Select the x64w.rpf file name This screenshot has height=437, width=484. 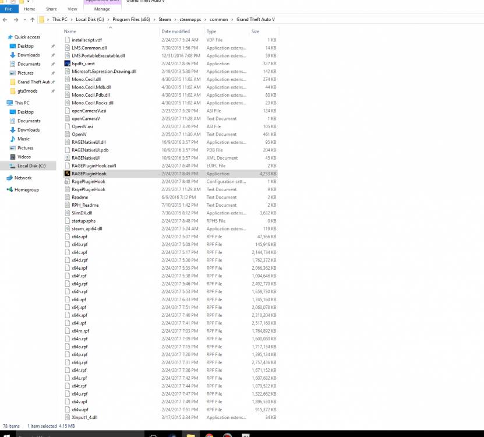(x=80, y=410)
